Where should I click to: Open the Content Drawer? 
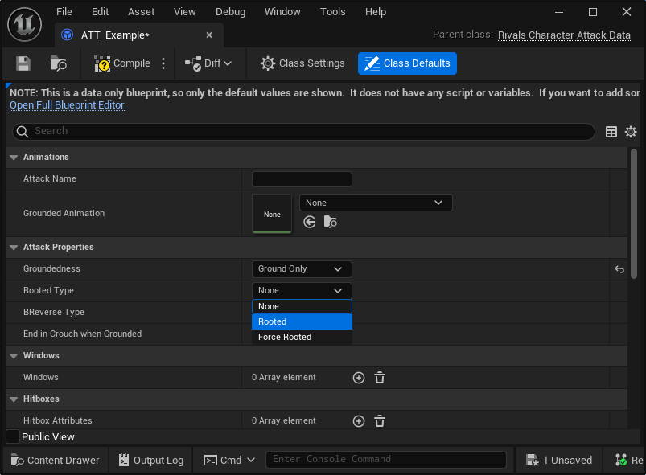(55, 460)
